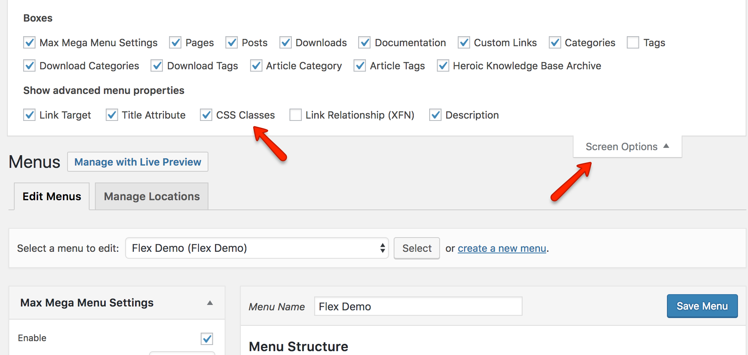Toggle the Download Categories checkbox
The height and width of the screenshot is (355, 748).
point(29,66)
